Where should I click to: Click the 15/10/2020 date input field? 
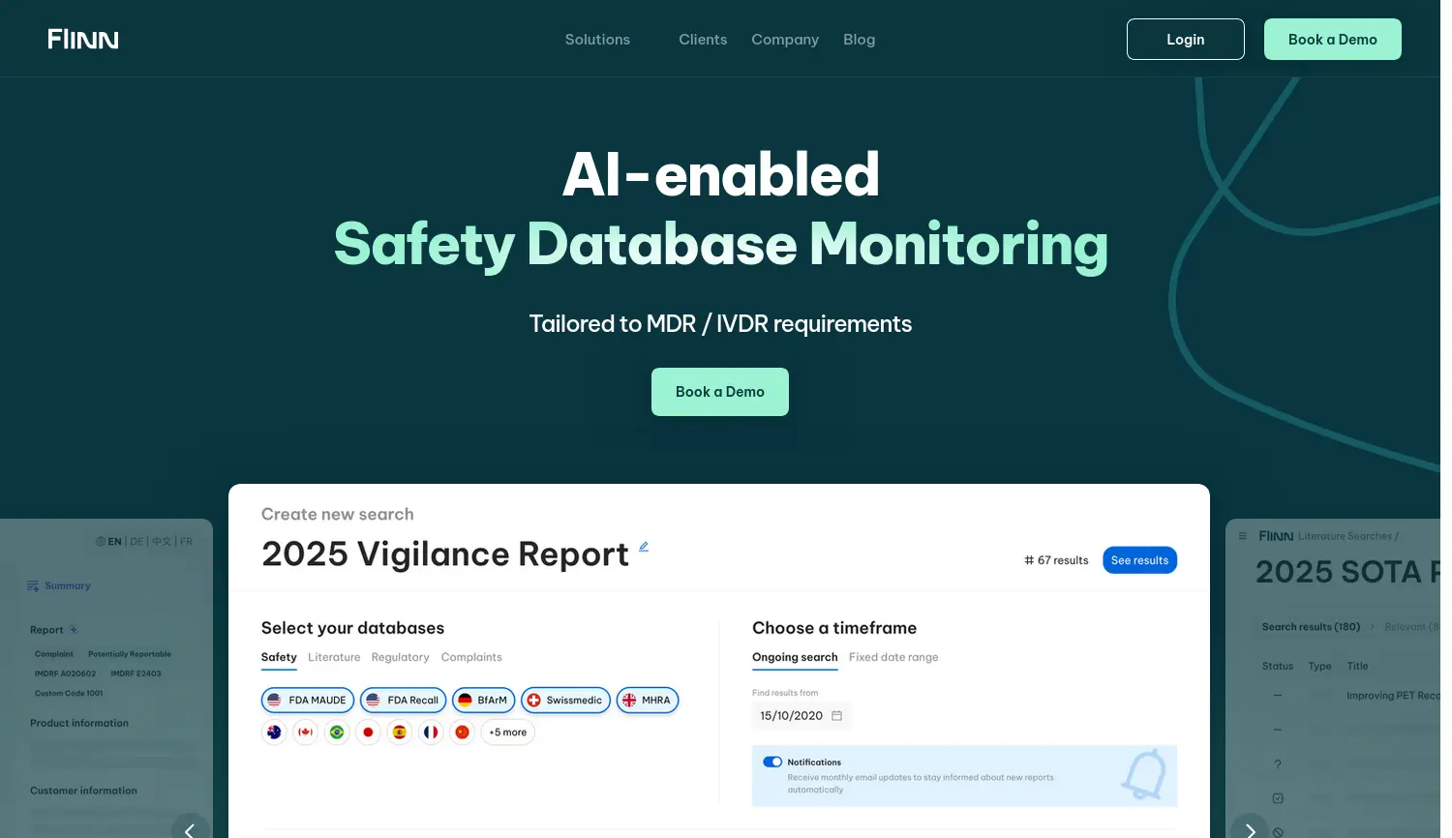(x=792, y=716)
